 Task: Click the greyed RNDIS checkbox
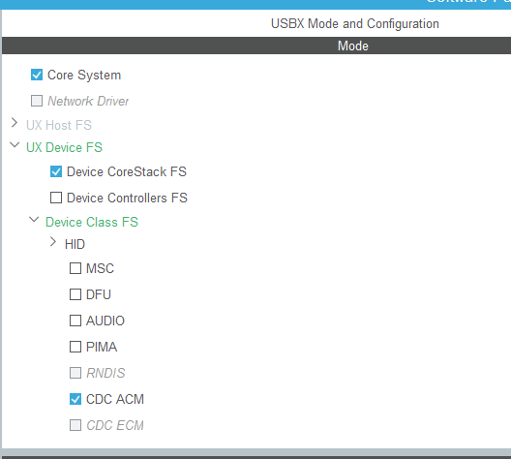point(75,373)
